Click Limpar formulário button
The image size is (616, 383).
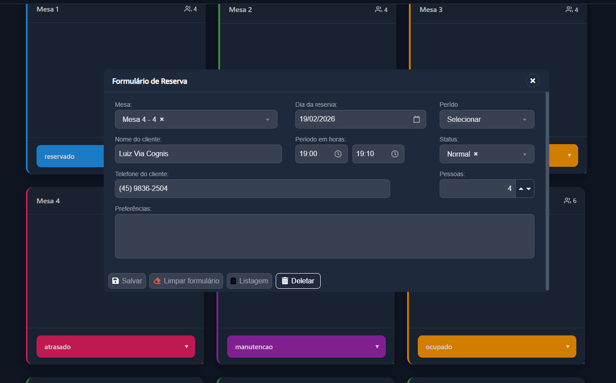click(x=186, y=281)
